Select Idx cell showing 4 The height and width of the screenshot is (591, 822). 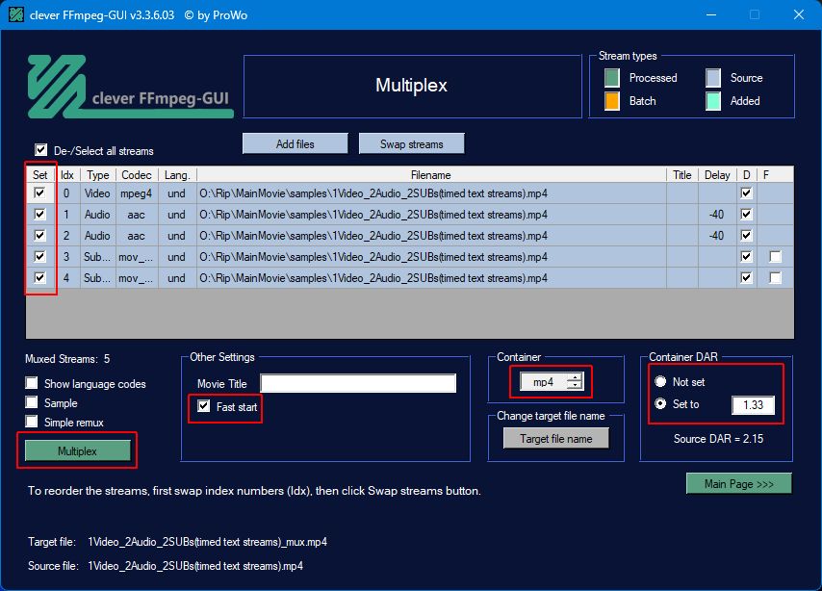66,277
